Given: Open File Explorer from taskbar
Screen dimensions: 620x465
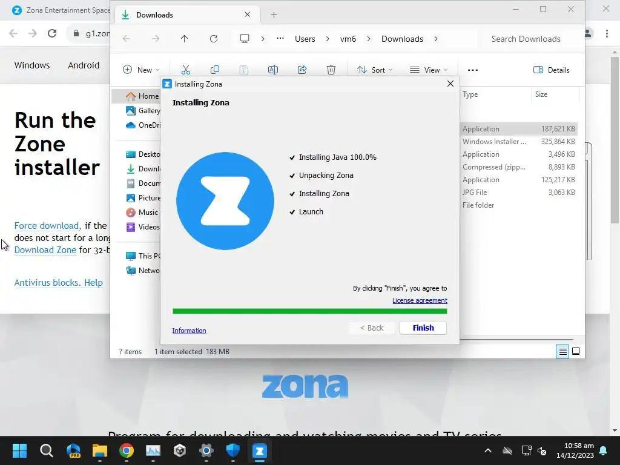Looking at the screenshot, I should 100,450.
